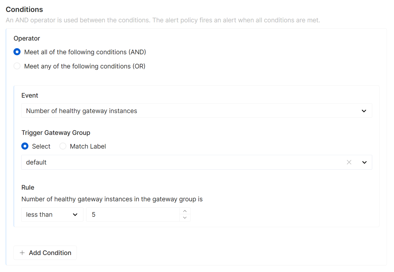
Task: Choose the "Select" gateway group radio
Action: point(25,146)
